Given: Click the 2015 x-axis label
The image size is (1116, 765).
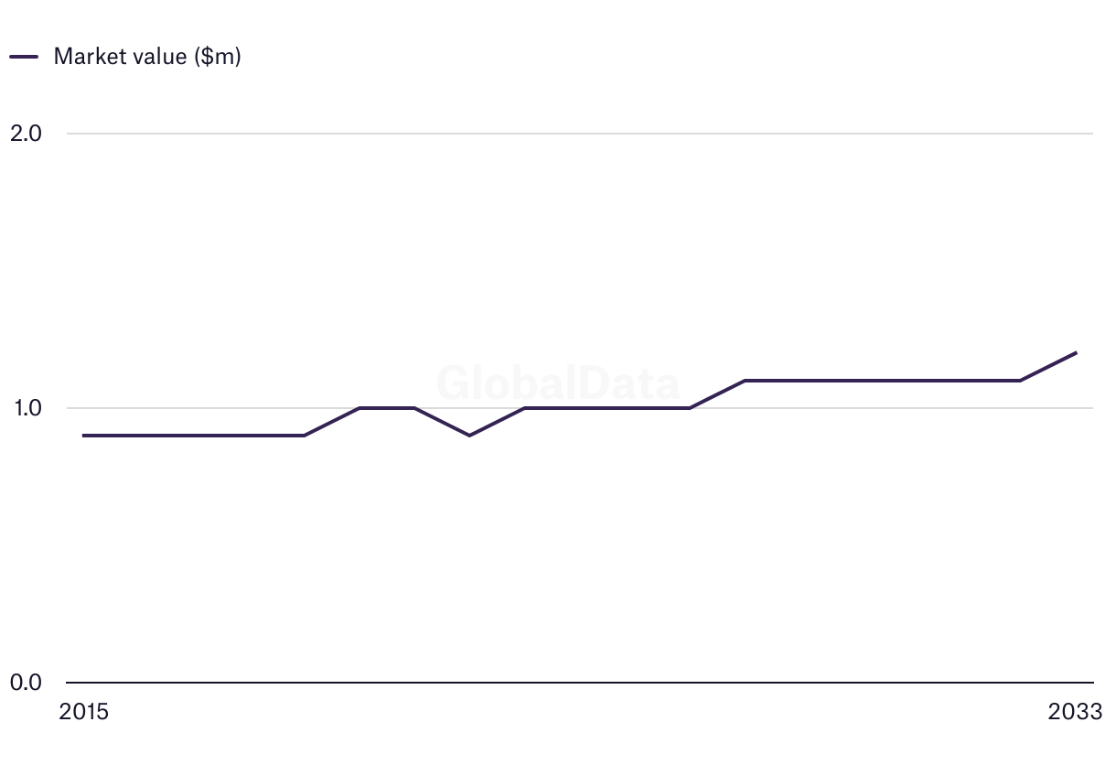Looking at the screenshot, I should click(83, 711).
